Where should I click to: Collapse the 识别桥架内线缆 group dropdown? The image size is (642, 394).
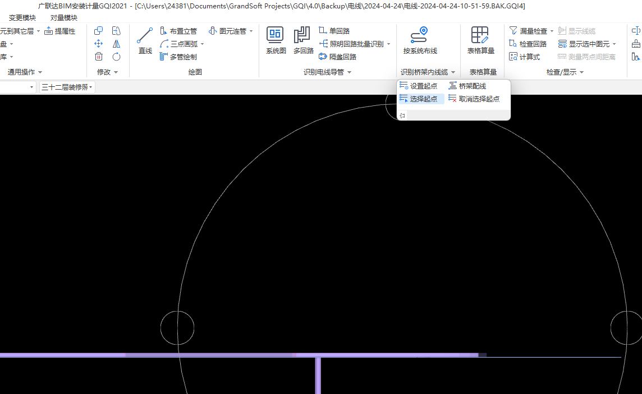click(x=453, y=72)
